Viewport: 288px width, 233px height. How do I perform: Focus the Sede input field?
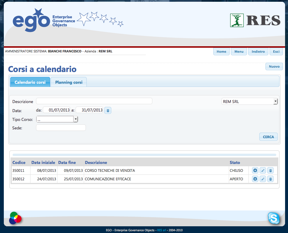click(x=61, y=128)
